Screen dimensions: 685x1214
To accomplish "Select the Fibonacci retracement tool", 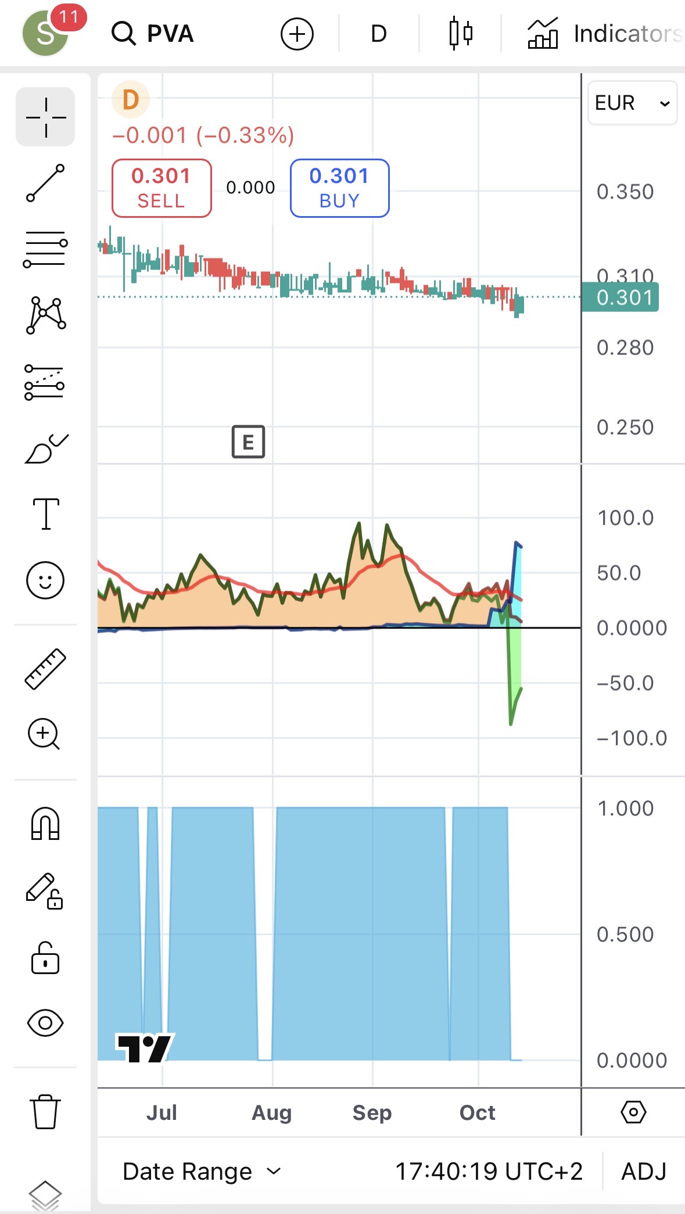I will point(45,249).
